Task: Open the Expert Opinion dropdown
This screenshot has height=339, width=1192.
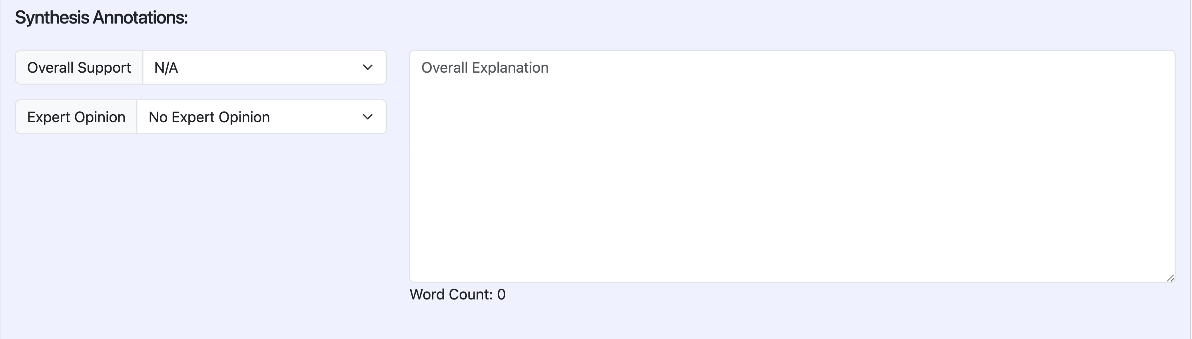Action: 261,117
